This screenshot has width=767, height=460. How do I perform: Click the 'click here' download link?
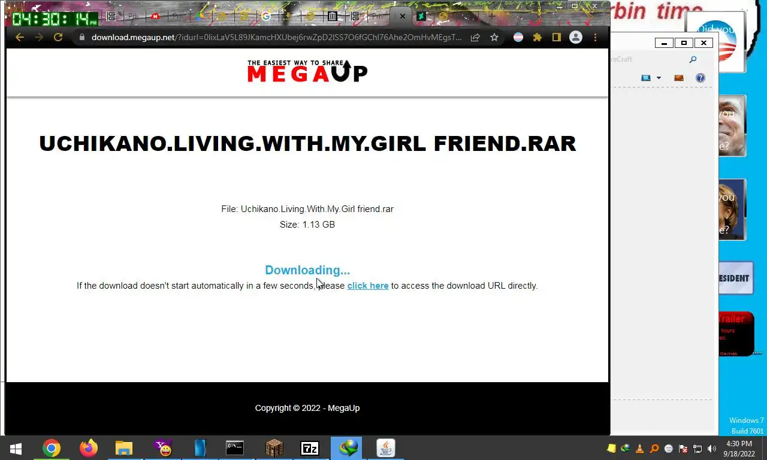(x=368, y=286)
